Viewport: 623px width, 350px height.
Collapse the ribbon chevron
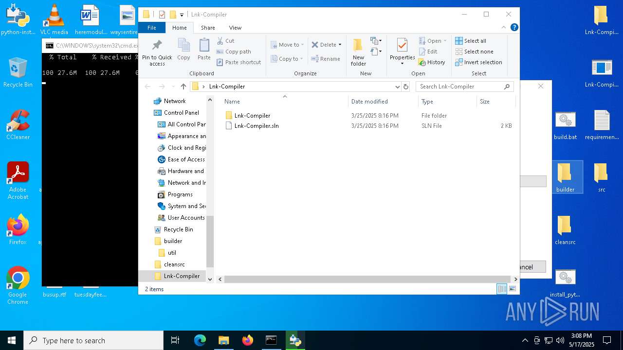point(504,28)
